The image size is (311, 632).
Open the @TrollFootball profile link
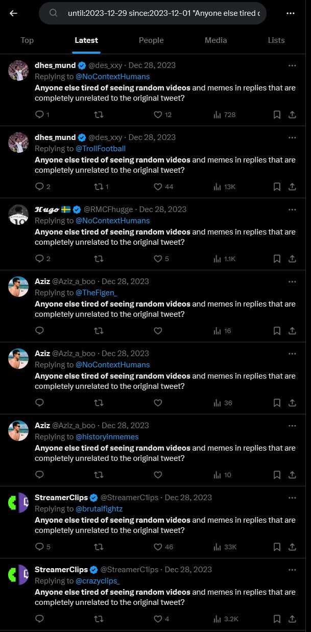click(x=101, y=149)
